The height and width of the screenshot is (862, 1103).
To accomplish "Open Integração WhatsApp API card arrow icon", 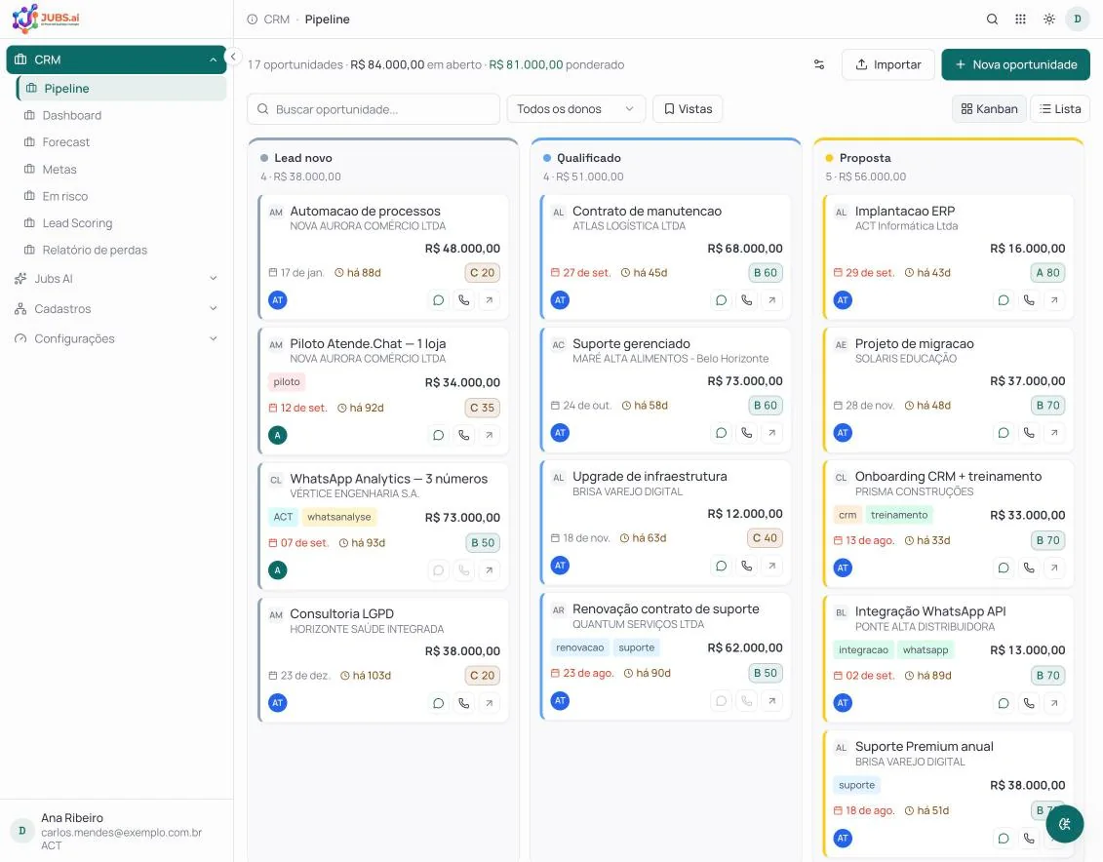I will click(1054, 703).
